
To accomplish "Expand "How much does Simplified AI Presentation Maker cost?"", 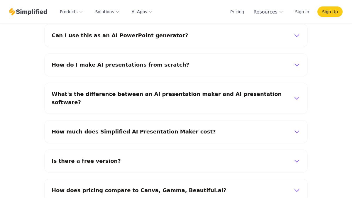I will [133, 132].
